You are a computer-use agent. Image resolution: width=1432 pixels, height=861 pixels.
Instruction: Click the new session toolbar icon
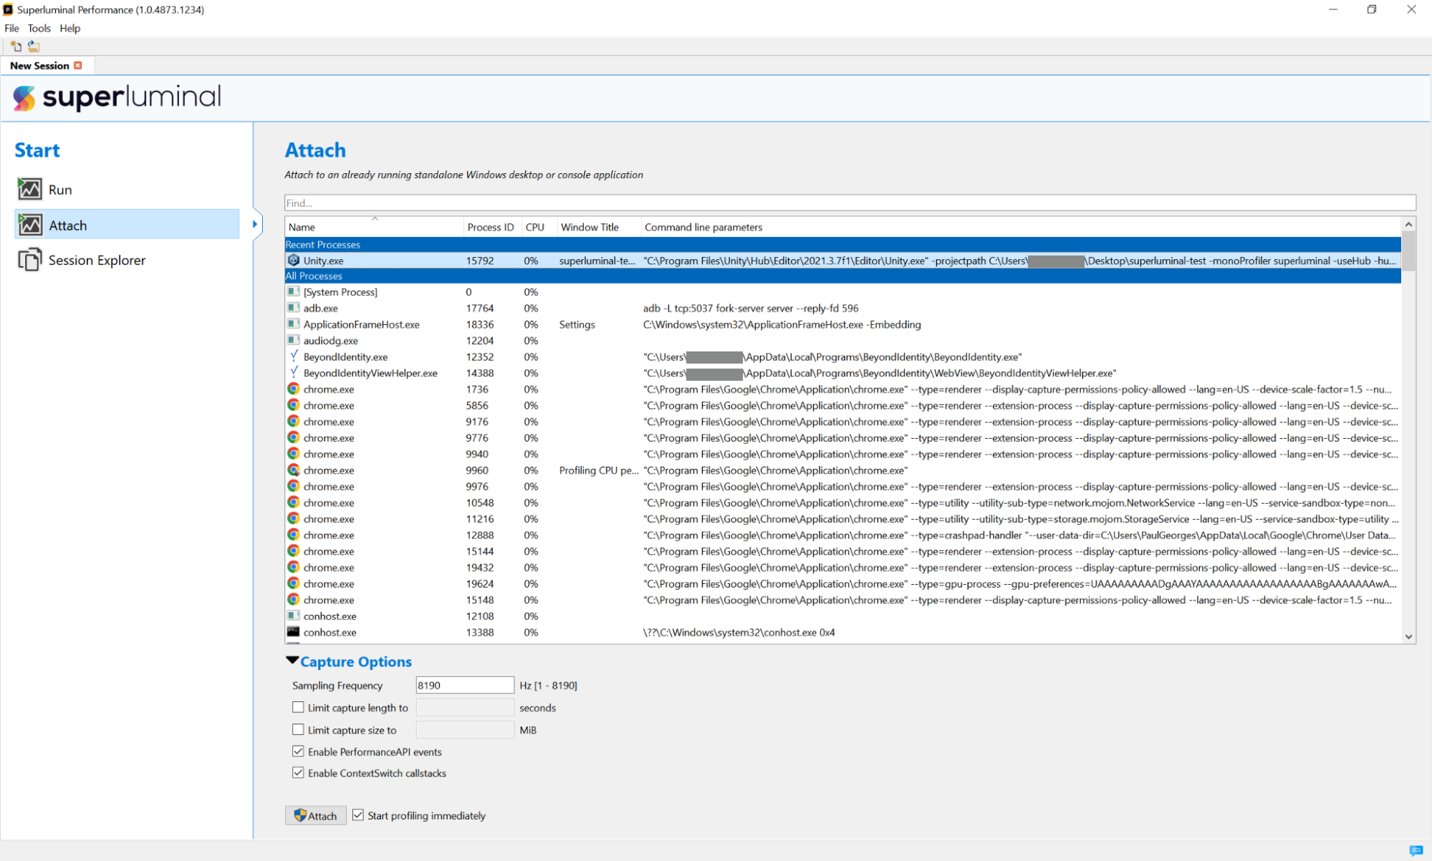click(16, 47)
